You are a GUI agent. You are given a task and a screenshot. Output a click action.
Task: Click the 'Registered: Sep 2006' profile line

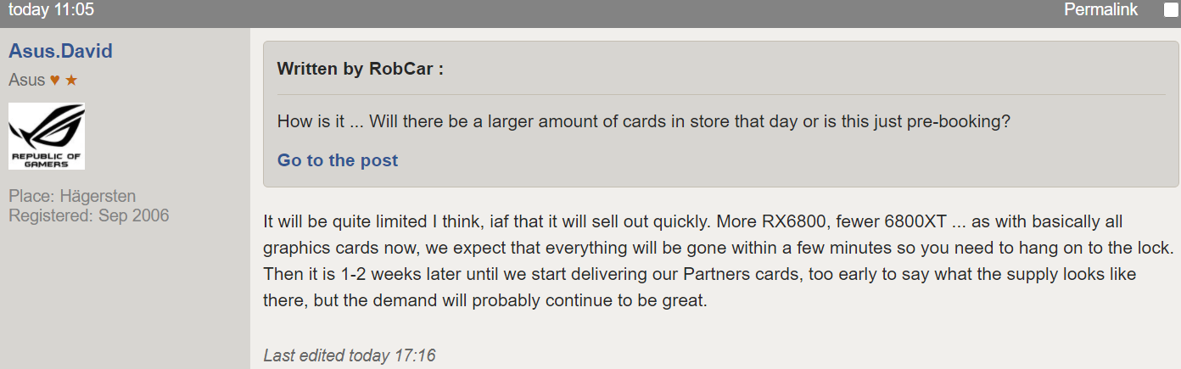pyautogui.click(x=89, y=215)
